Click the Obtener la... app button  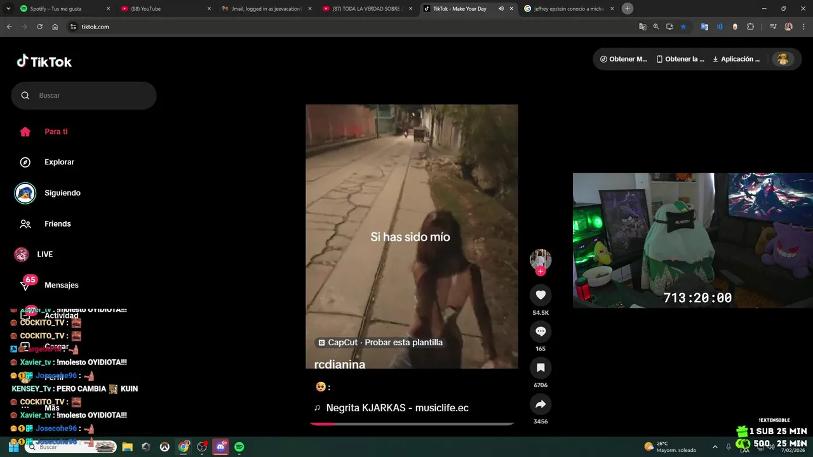tap(680, 59)
